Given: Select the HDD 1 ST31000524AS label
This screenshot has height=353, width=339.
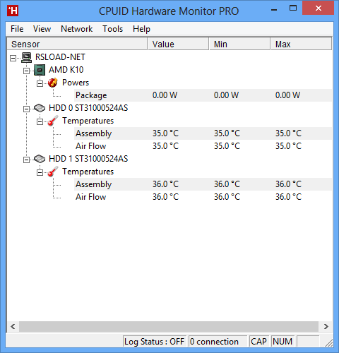Looking at the screenshot, I should 88,159.
